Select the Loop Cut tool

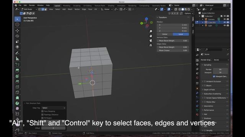(x=17, y=87)
